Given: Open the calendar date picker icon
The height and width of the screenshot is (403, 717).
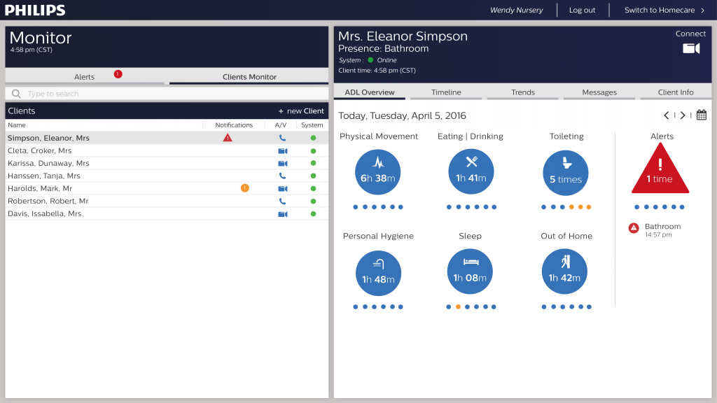Looking at the screenshot, I should tap(701, 115).
